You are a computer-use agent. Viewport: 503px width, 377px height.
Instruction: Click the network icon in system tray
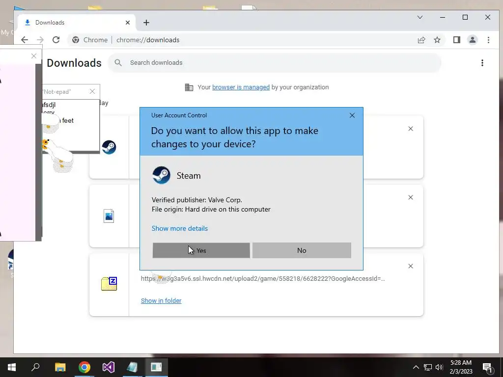428,367
